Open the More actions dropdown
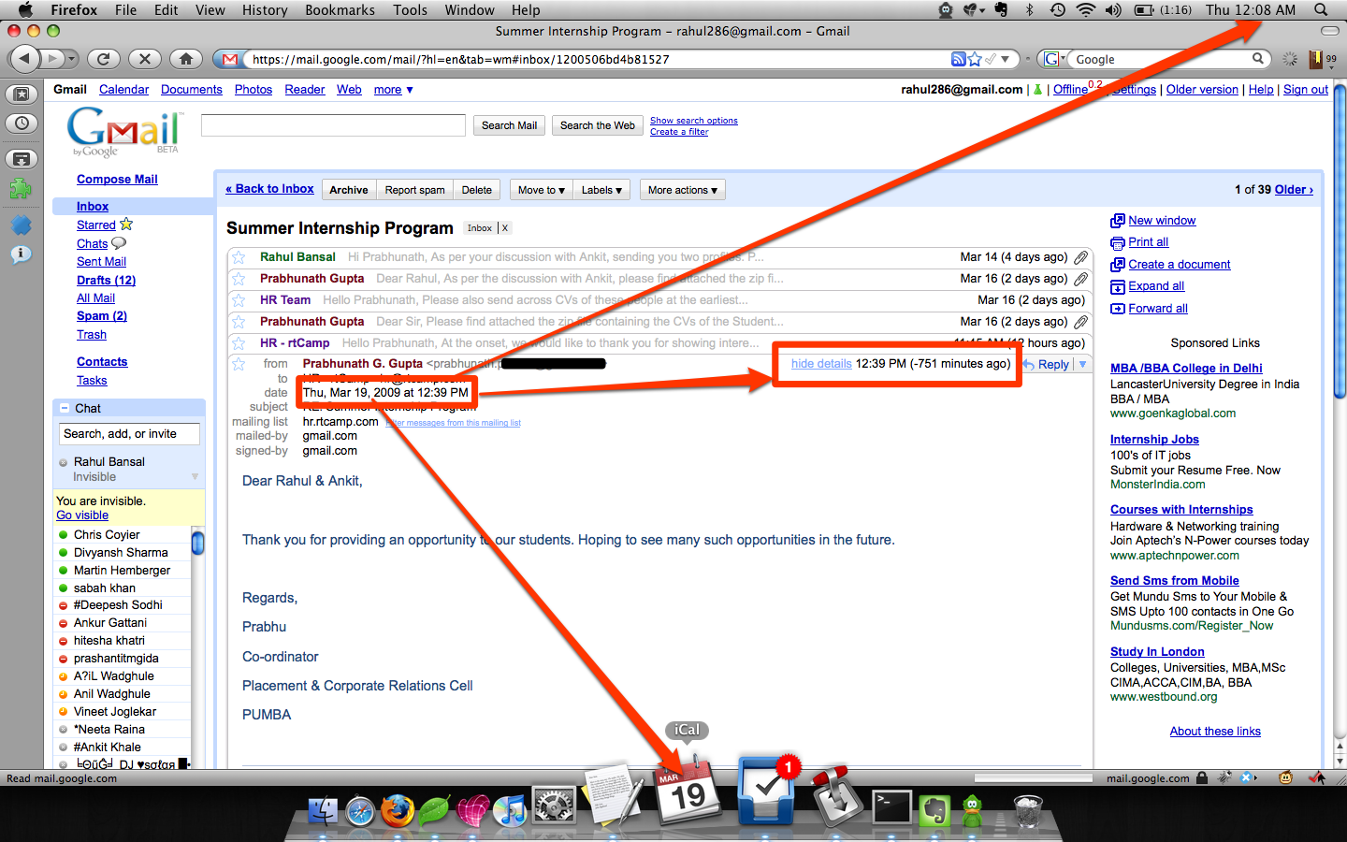The image size is (1347, 842). 682,190
